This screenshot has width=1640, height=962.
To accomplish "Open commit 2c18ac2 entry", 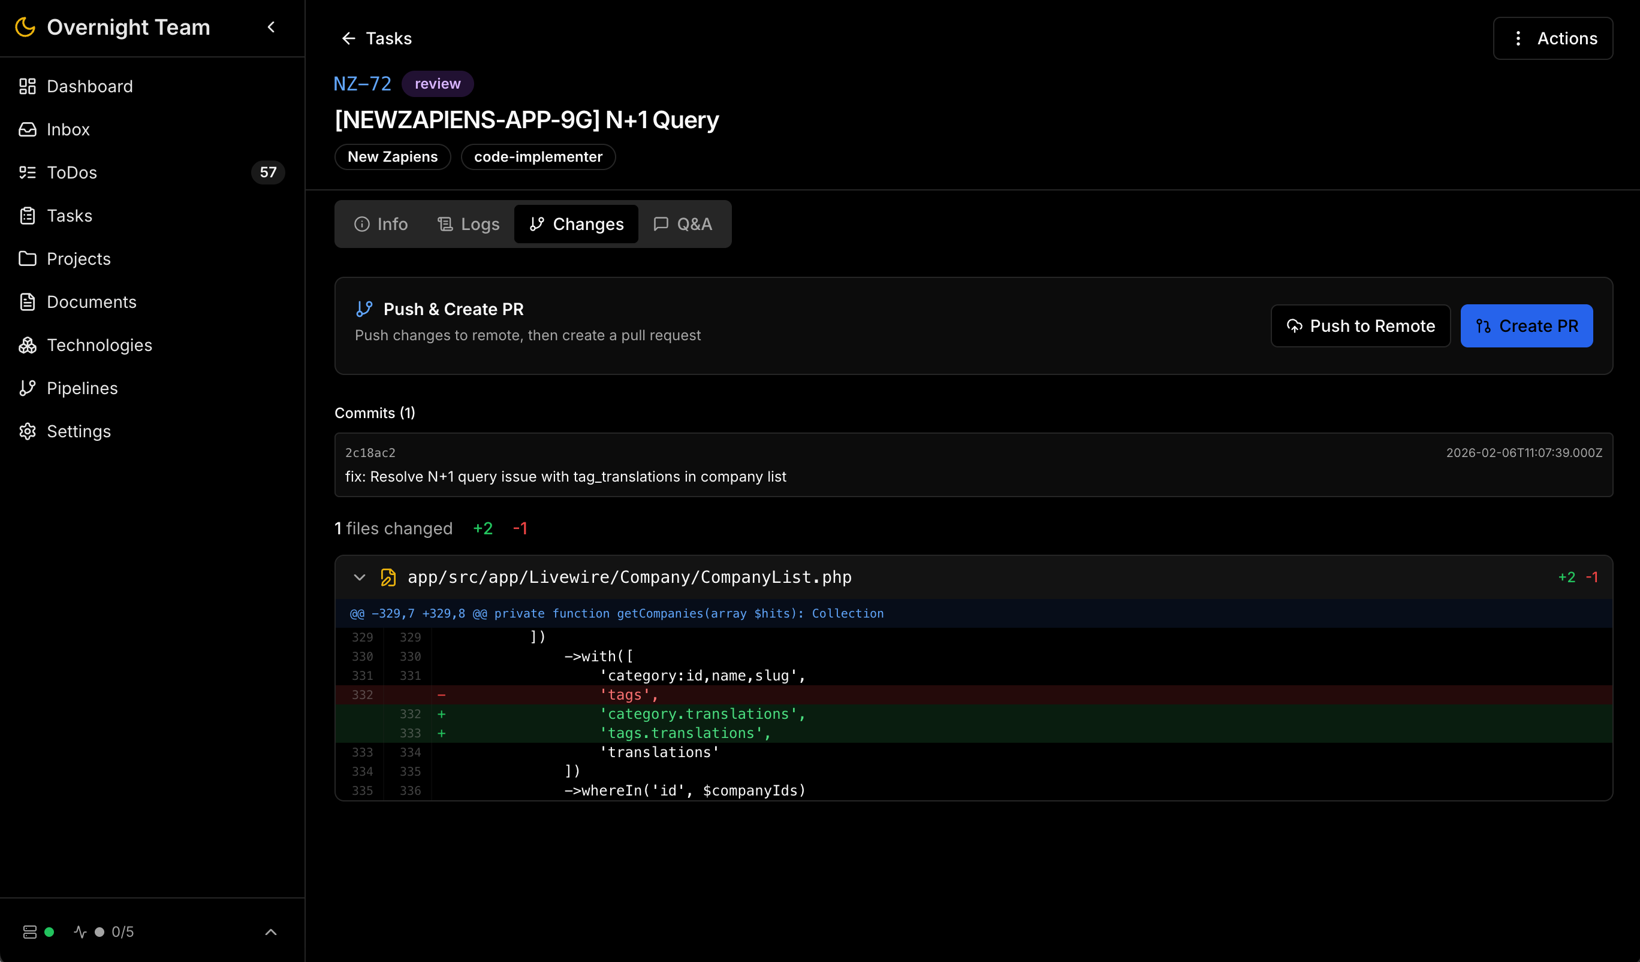I will [x=973, y=465].
